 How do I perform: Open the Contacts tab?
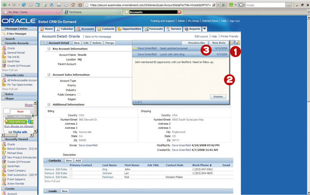(106, 29)
